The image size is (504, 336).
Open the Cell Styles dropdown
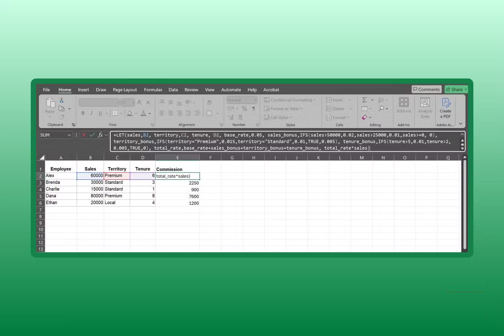click(278, 117)
